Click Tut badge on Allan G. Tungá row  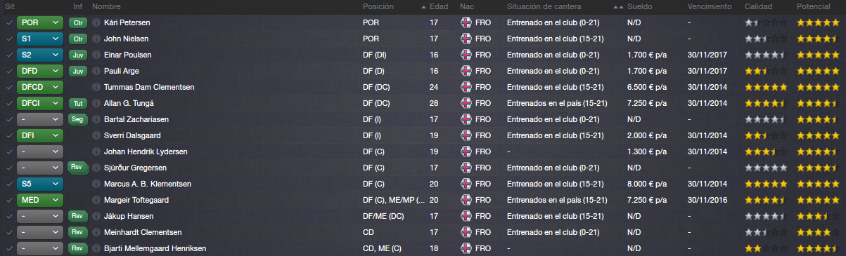click(78, 103)
